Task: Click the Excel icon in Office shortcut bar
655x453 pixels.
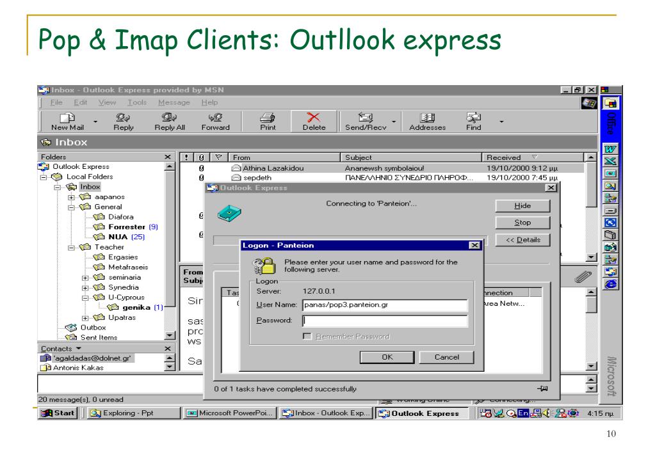Action: point(610,161)
